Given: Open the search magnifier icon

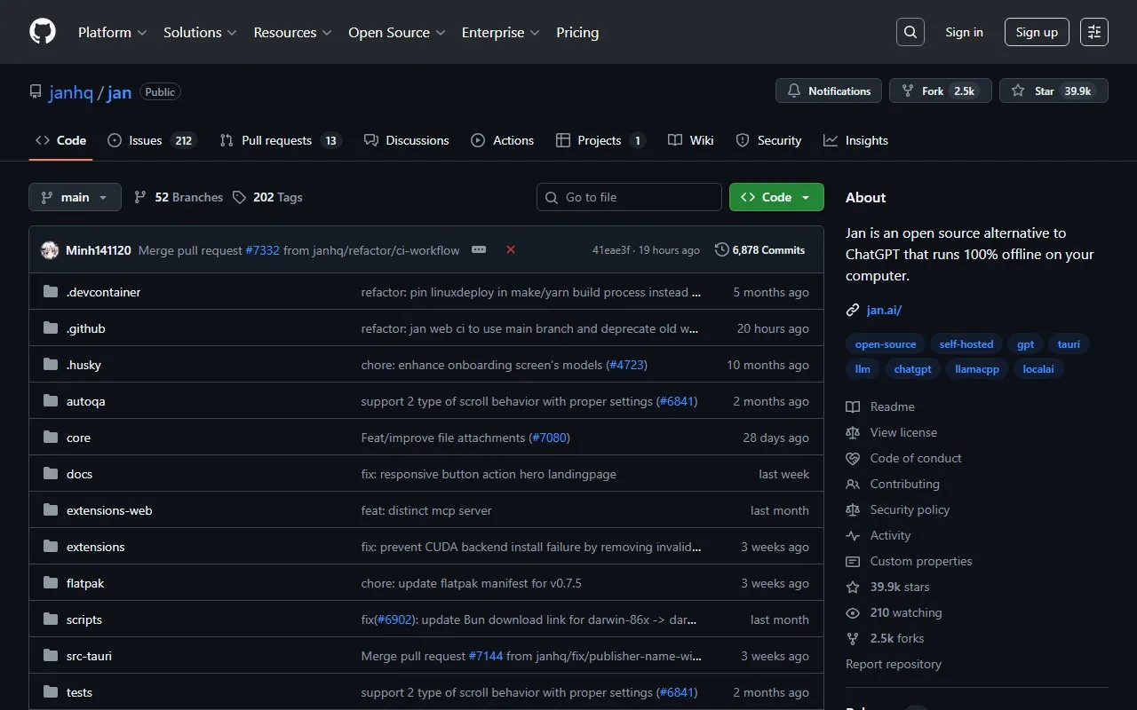Looking at the screenshot, I should pyautogui.click(x=910, y=32).
